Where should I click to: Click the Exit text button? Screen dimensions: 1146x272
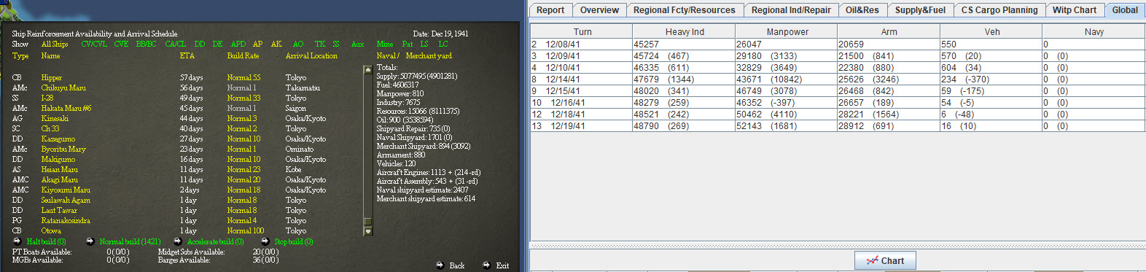[502, 265]
